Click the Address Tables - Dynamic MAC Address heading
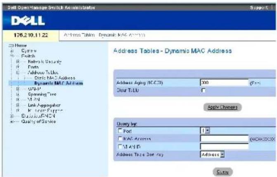This screenshot has height=177, width=277. (173, 51)
